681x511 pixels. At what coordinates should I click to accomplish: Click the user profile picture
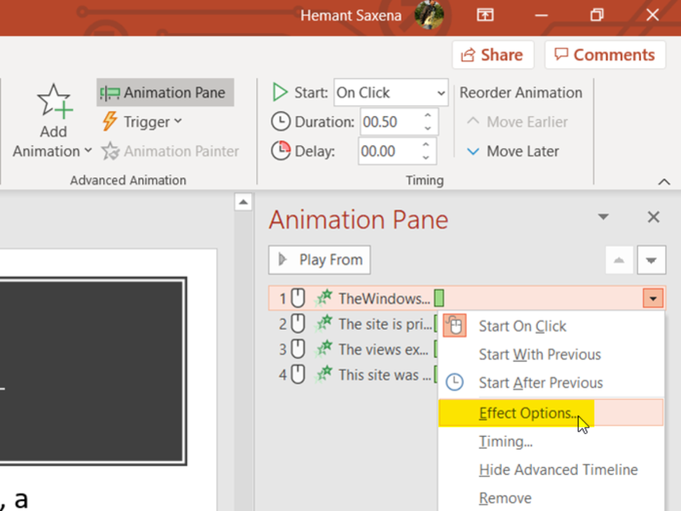pos(429,15)
